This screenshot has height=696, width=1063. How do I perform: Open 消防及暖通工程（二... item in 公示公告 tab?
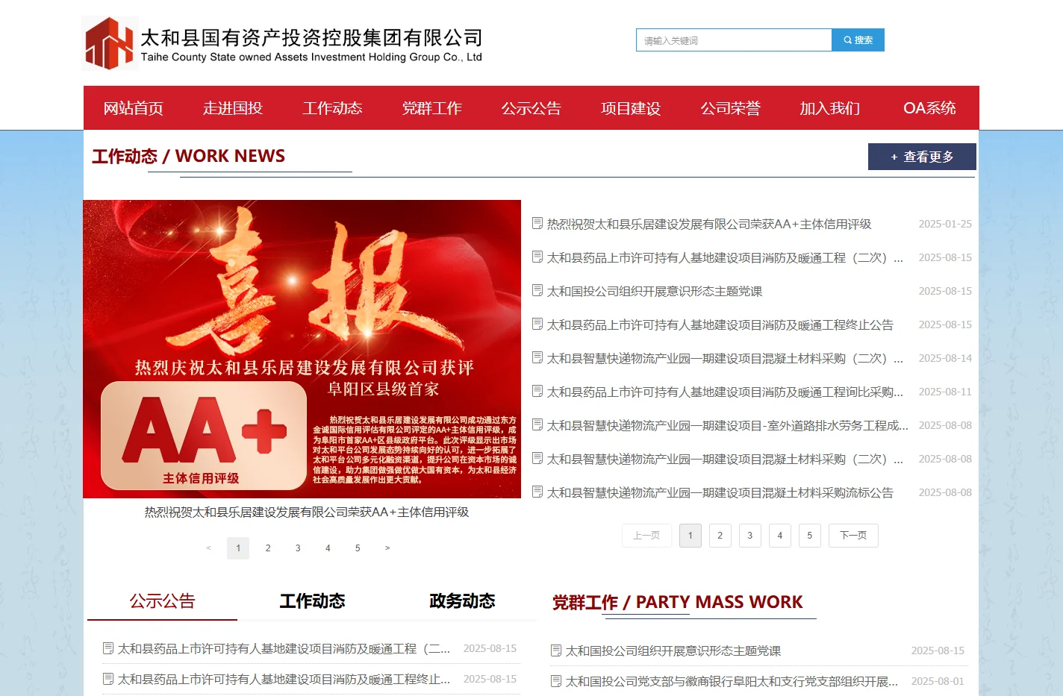[284, 649]
